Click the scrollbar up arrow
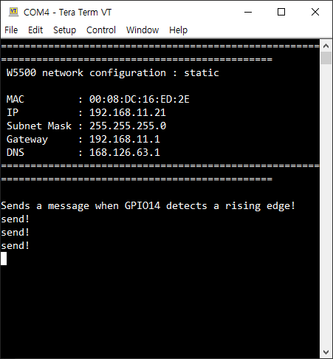 point(326,46)
